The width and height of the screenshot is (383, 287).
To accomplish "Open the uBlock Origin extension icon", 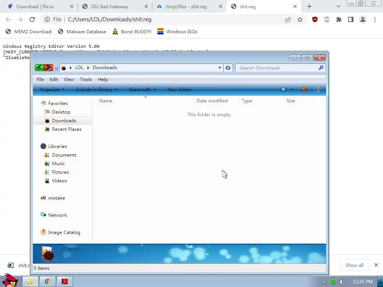I will (315, 19).
